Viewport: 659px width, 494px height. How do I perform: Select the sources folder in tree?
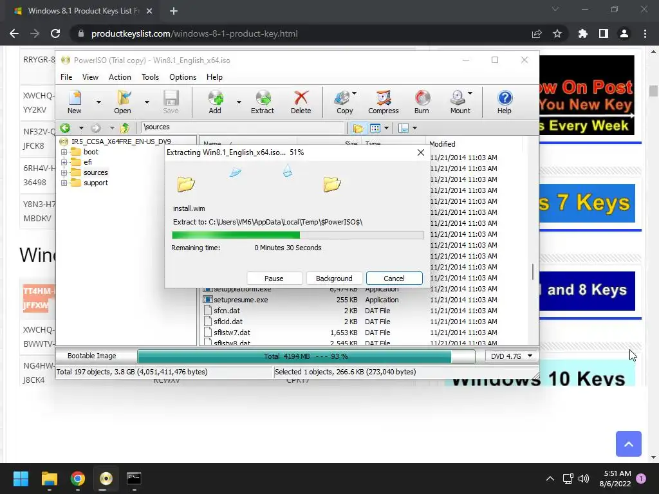(95, 172)
